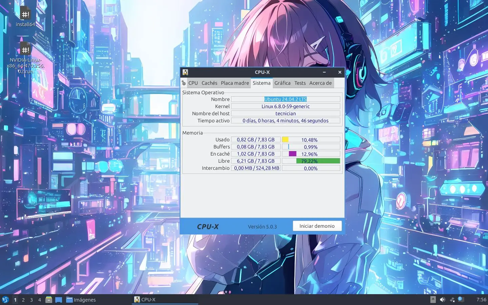
Task: Click the Intercambio label
Action: pos(216,168)
